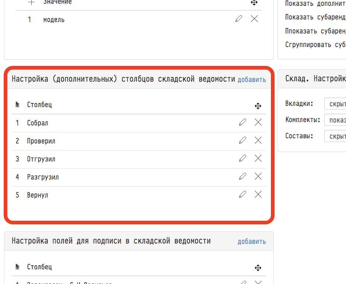This screenshot has height=284, width=346.
Task: Delete the Собрал column entry
Action: tap(258, 123)
